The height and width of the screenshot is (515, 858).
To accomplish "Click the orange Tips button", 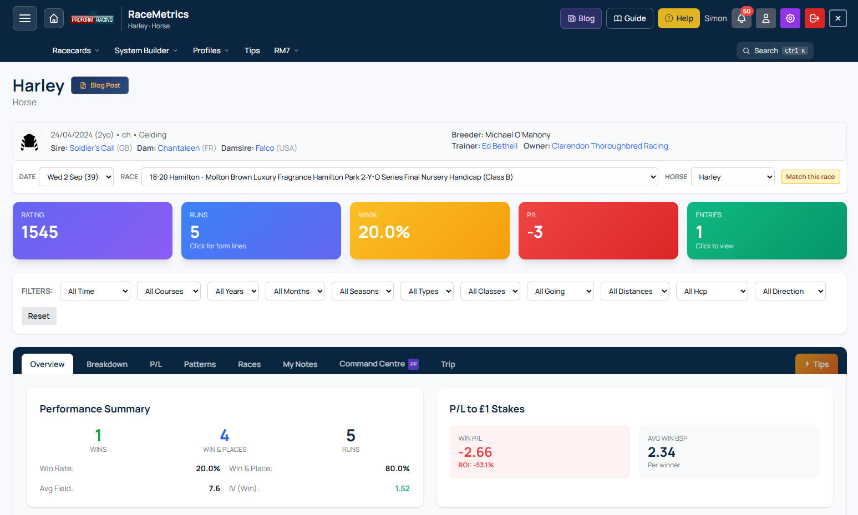I will click(x=816, y=364).
